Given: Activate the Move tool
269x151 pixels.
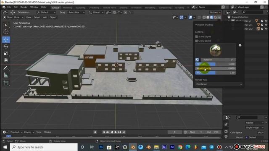Looking at the screenshot, I should point(6,39).
